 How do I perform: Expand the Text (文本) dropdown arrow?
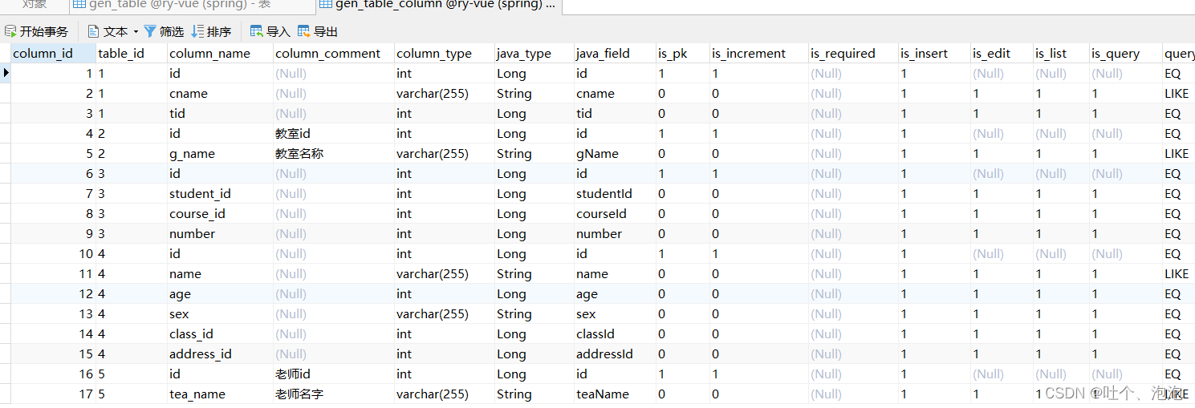(136, 32)
